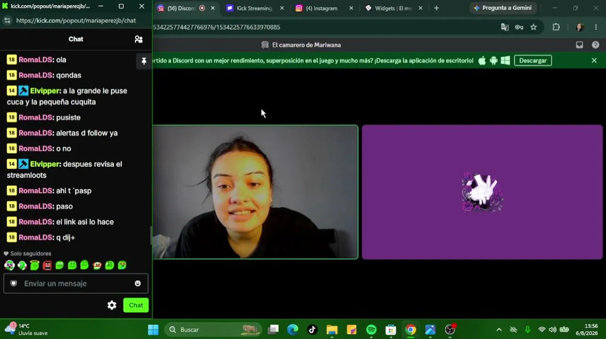Select the purple avatar participant tile

point(482,192)
